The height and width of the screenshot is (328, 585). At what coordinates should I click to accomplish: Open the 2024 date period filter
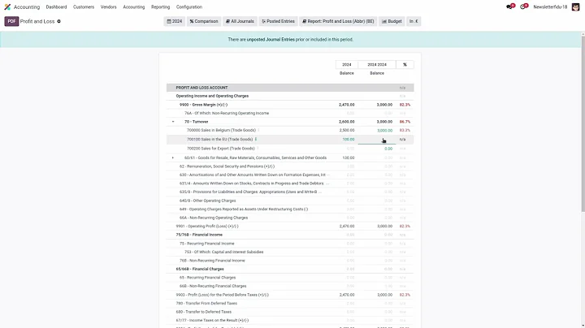pyautogui.click(x=174, y=21)
